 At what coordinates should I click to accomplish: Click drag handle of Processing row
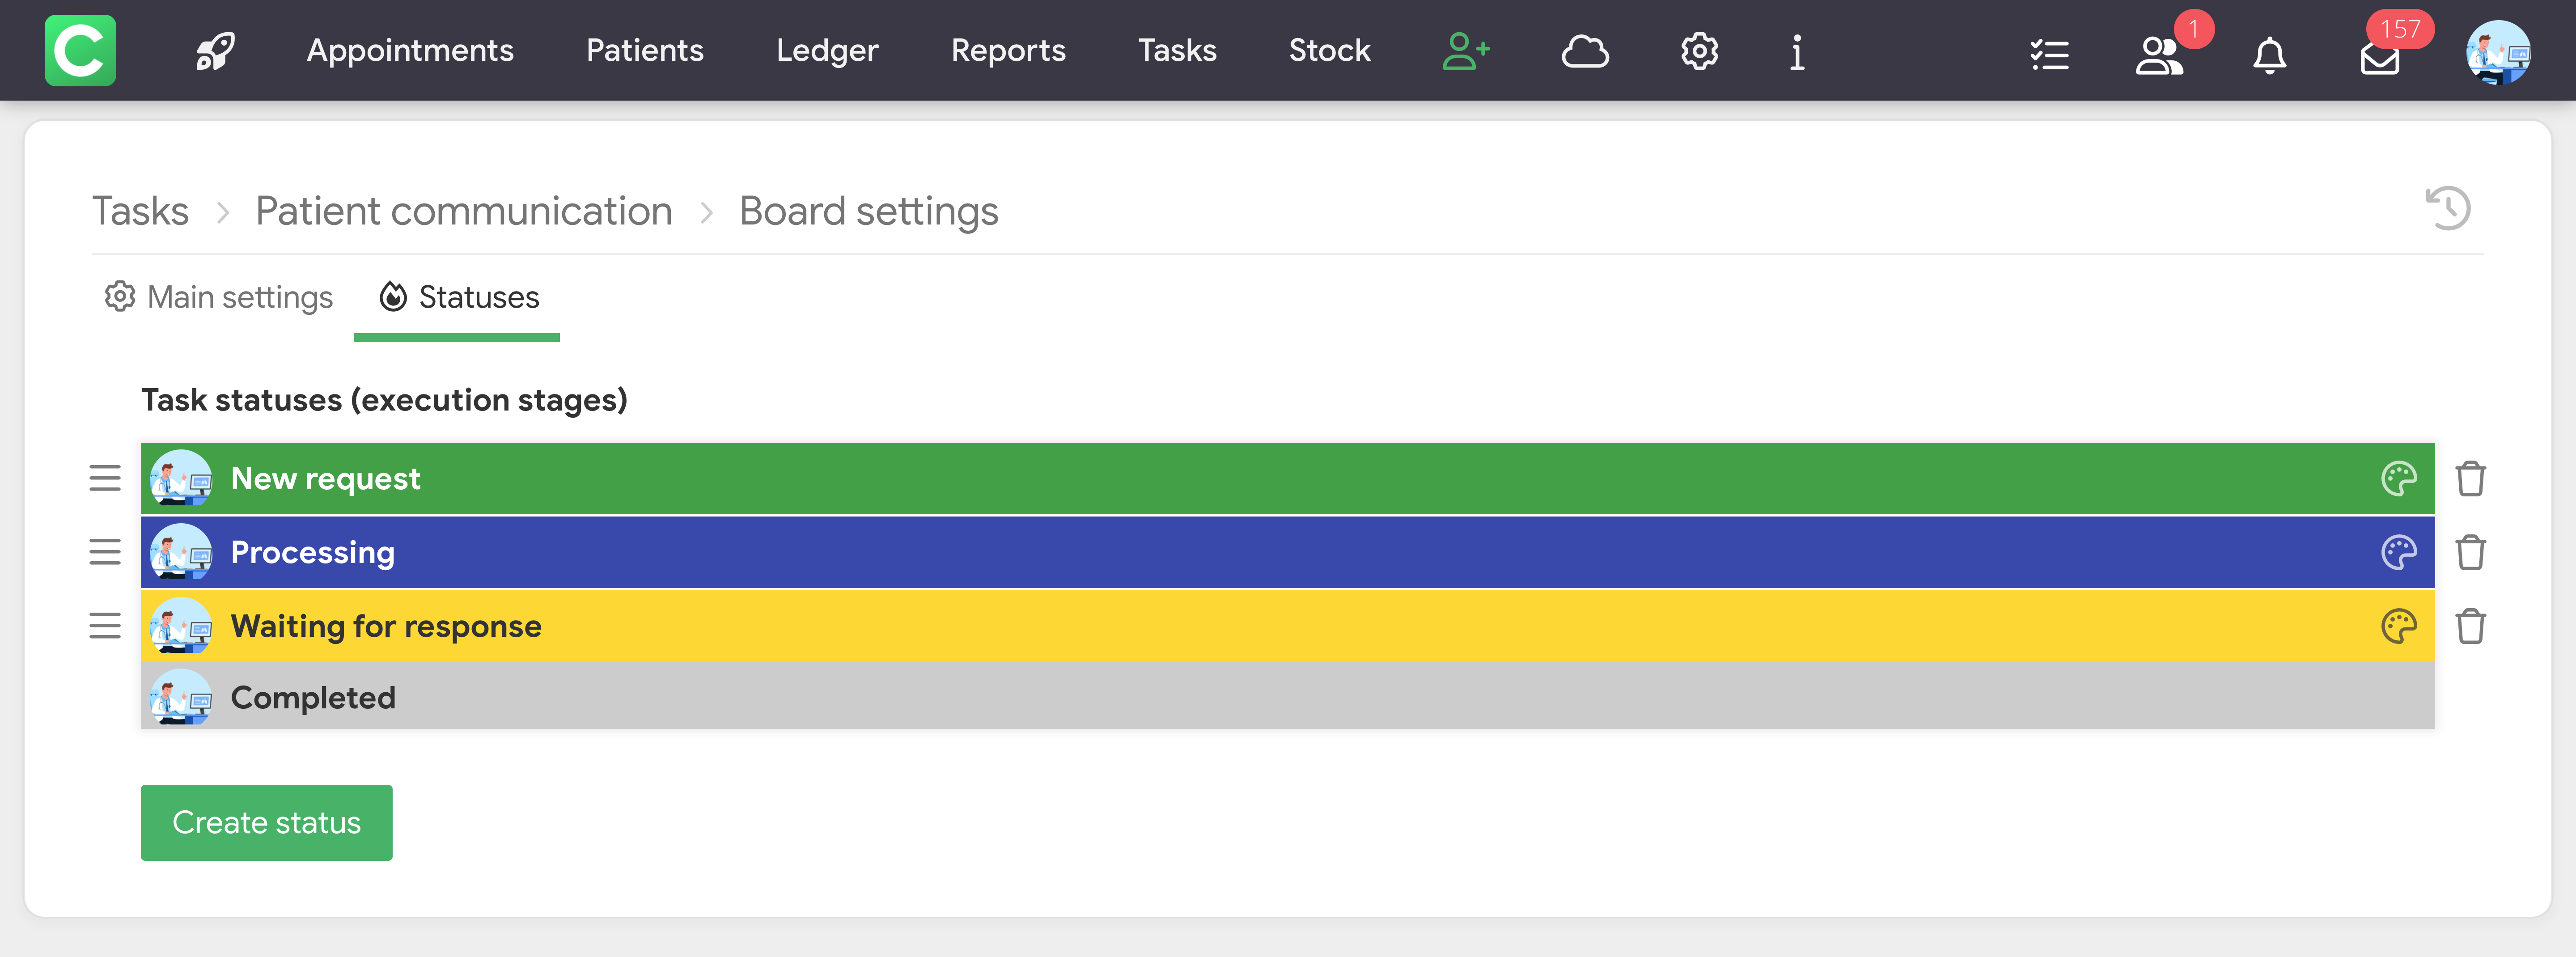tap(105, 552)
